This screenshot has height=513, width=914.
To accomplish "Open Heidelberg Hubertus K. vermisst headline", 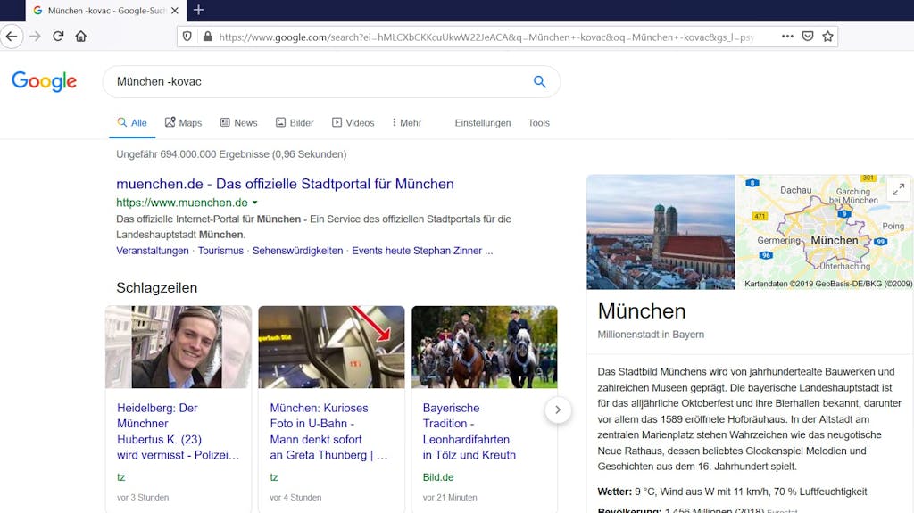I will point(178,432).
